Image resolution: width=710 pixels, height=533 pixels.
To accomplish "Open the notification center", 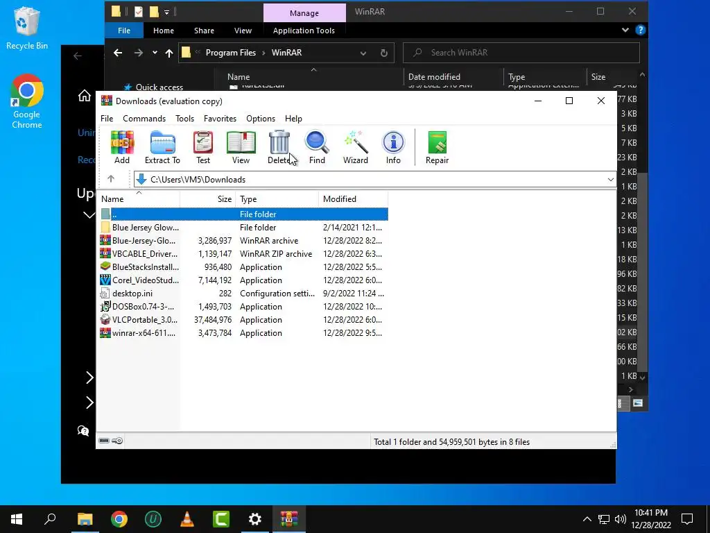I will tap(687, 519).
